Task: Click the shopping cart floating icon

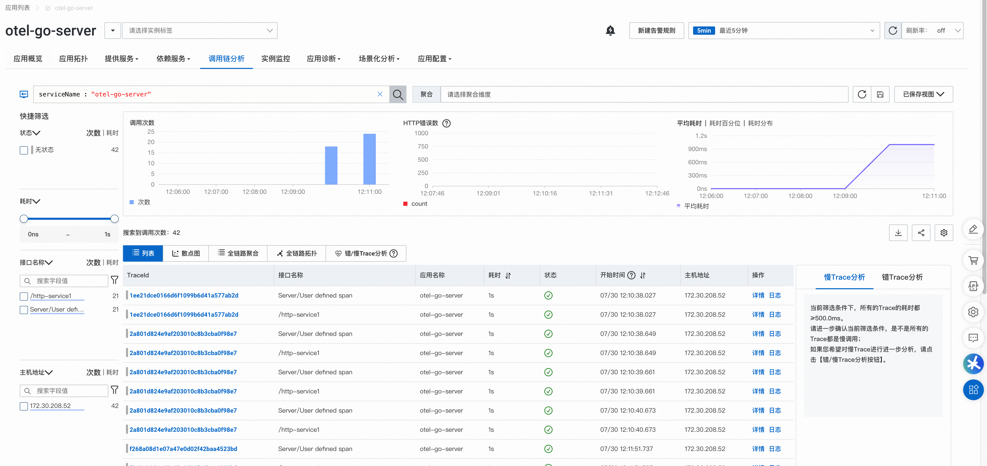Action: [973, 260]
